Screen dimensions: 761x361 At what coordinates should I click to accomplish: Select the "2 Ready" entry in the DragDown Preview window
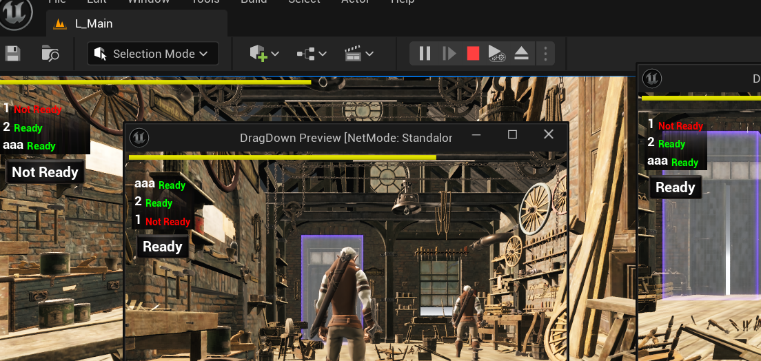coord(153,203)
